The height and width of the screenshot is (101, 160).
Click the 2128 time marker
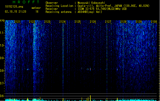click(123, 21)
